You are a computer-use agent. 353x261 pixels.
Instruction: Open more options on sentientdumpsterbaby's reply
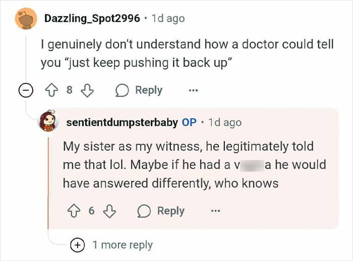[215, 211]
